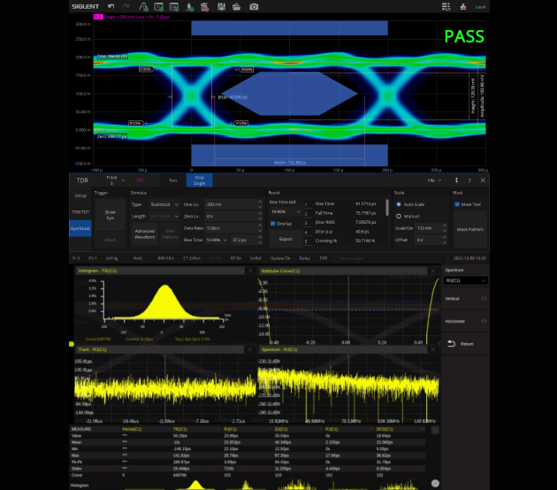The height and width of the screenshot is (490, 557).
Task: Select the Auto Scale radio button
Action: pyautogui.click(x=398, y=203)
